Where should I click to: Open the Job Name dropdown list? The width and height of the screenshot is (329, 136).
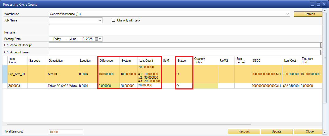pos(100,20)
